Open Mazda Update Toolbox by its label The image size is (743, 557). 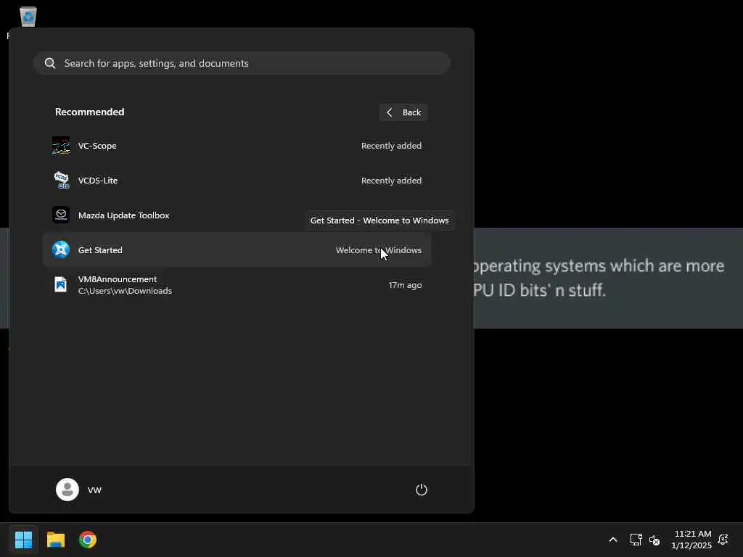click(123, 215)
